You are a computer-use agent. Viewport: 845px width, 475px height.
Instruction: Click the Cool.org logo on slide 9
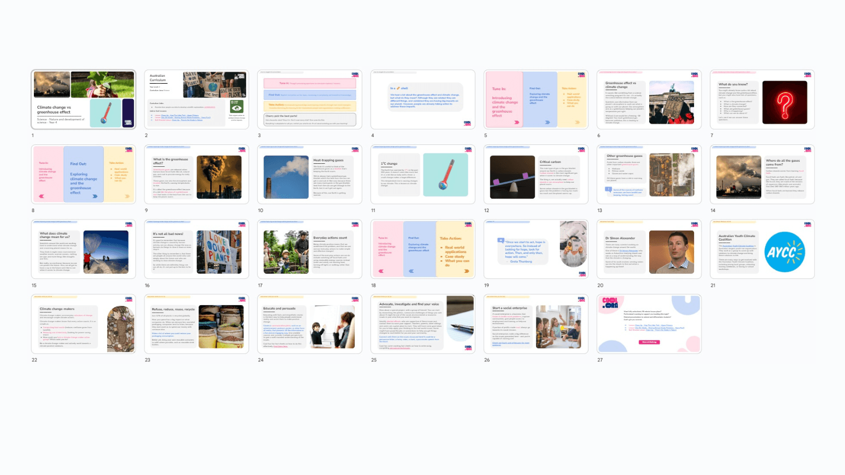click(243, 149)
